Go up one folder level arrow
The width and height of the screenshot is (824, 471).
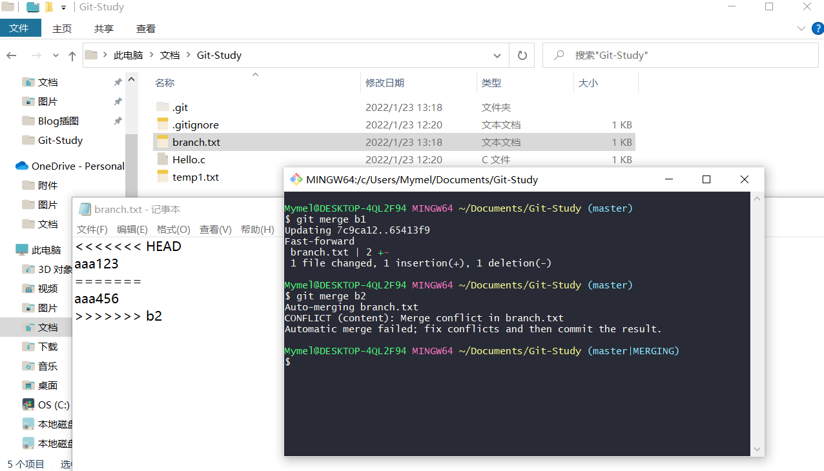point(72,55)
